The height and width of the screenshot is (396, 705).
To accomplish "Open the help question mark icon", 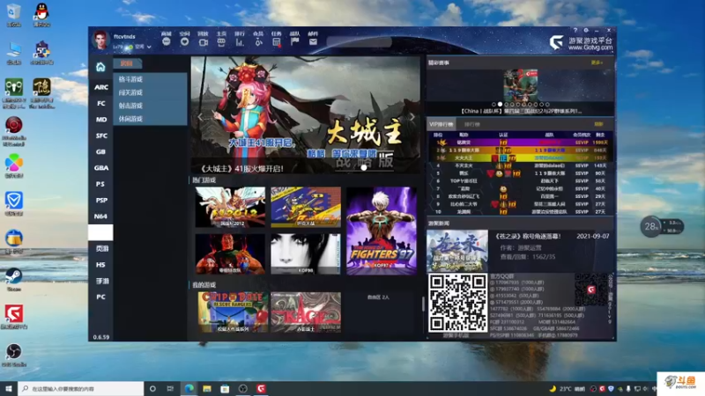I will (575, 31).
